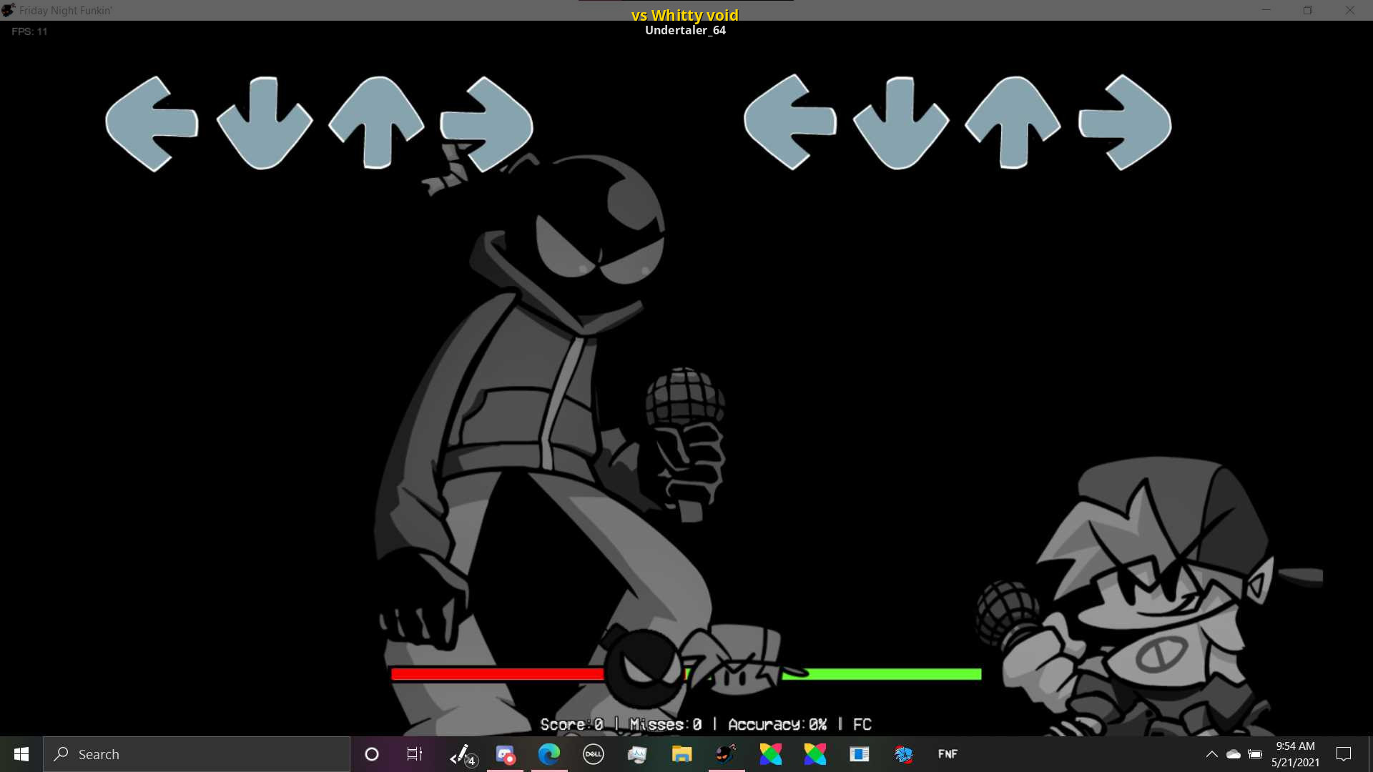Click the opponent's left arrow receptor
Screen dimensions: 1373x772
(x=151, y=124)
